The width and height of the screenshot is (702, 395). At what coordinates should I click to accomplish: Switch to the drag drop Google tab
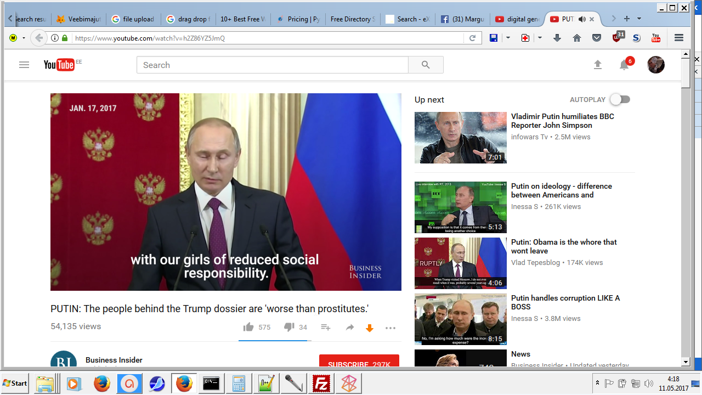coord(188,19)
